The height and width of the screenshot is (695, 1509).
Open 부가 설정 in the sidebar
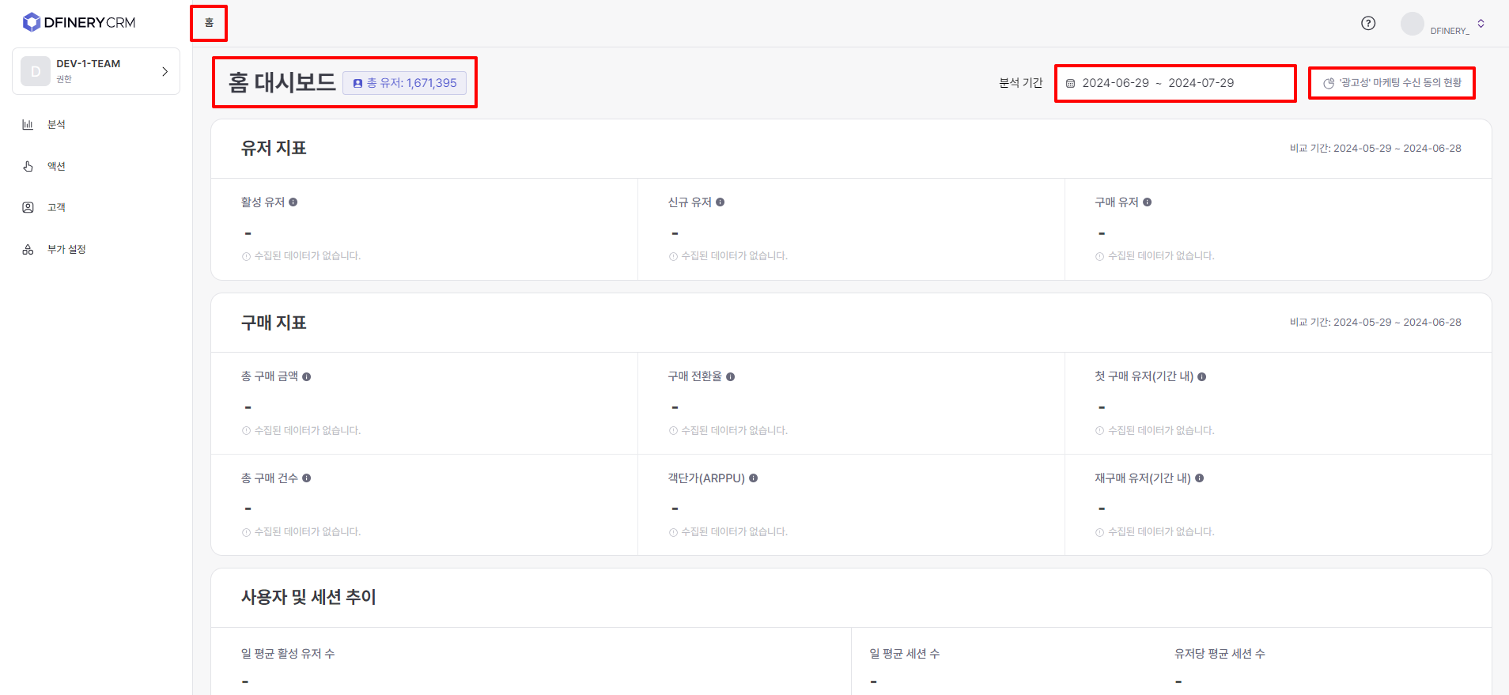pyautogui.click(x=66, y=250)
